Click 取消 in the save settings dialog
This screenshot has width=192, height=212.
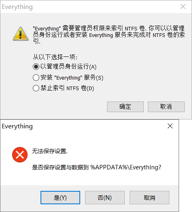point(149,198)
